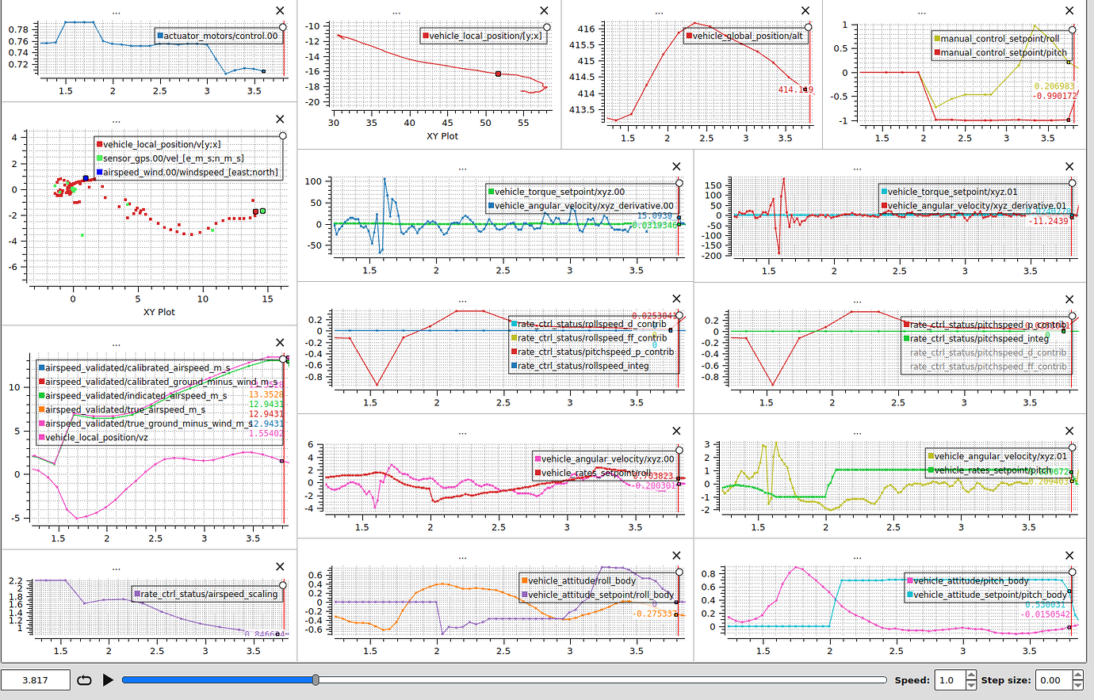Viewport: 1094px width, 700px height.
Task: Click the playback time slider handle
Action: tap(316, 679)
